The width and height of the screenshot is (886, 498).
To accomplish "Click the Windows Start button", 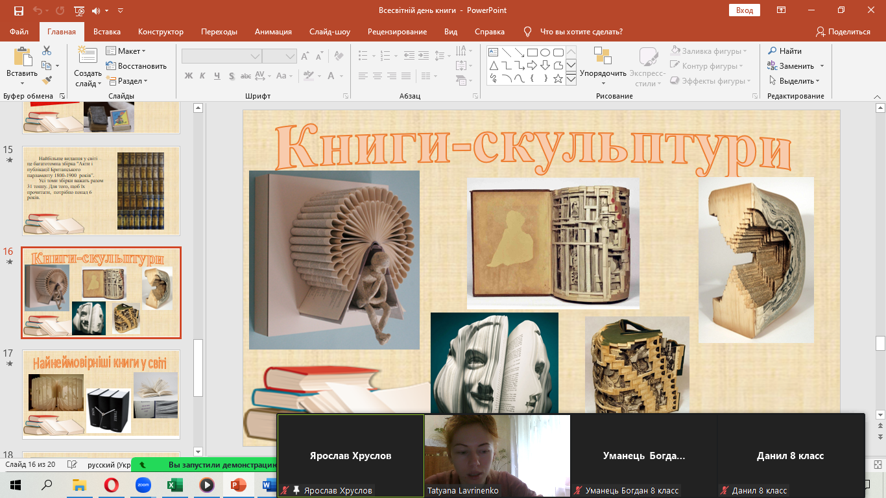I will pos(16,484).
